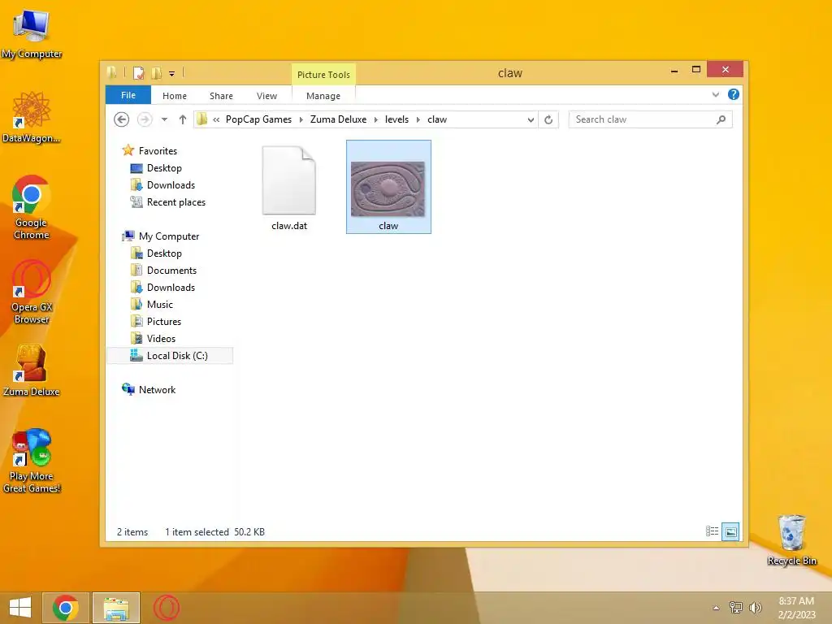Go up one folder level
This screenshot has width=832, height=624.
(183, 119)
